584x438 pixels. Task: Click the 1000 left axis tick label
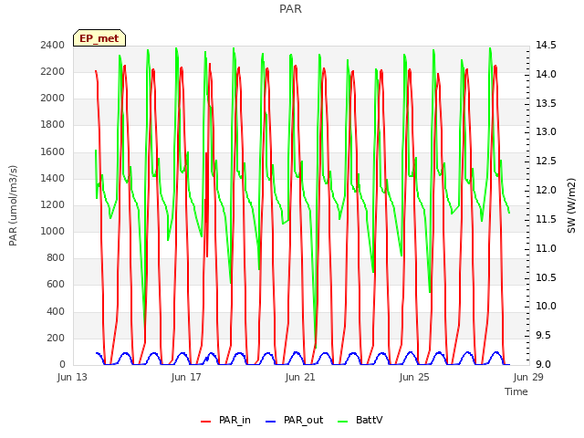tap(53, 231)
